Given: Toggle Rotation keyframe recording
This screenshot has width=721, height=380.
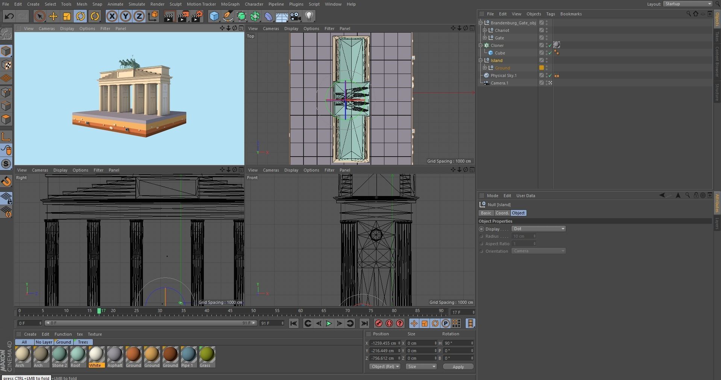Looking at the screenshot, I should click(435, 323).
